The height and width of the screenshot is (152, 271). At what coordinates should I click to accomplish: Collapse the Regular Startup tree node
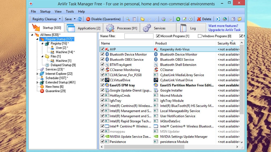pos(37,39)
